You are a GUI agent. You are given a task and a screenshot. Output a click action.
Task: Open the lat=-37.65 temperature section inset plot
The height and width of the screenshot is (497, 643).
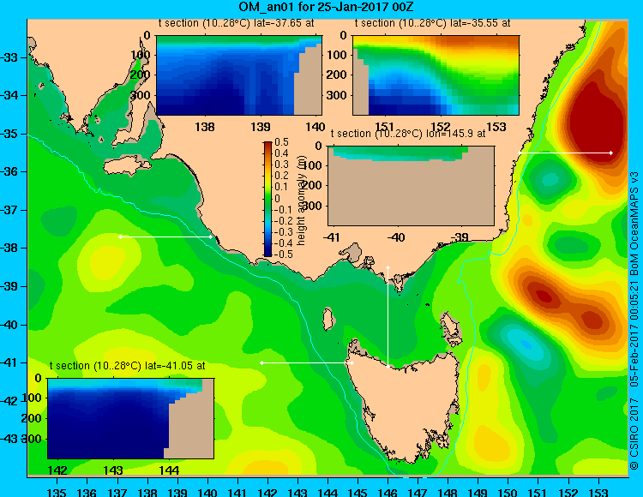[x=239, y=75]
